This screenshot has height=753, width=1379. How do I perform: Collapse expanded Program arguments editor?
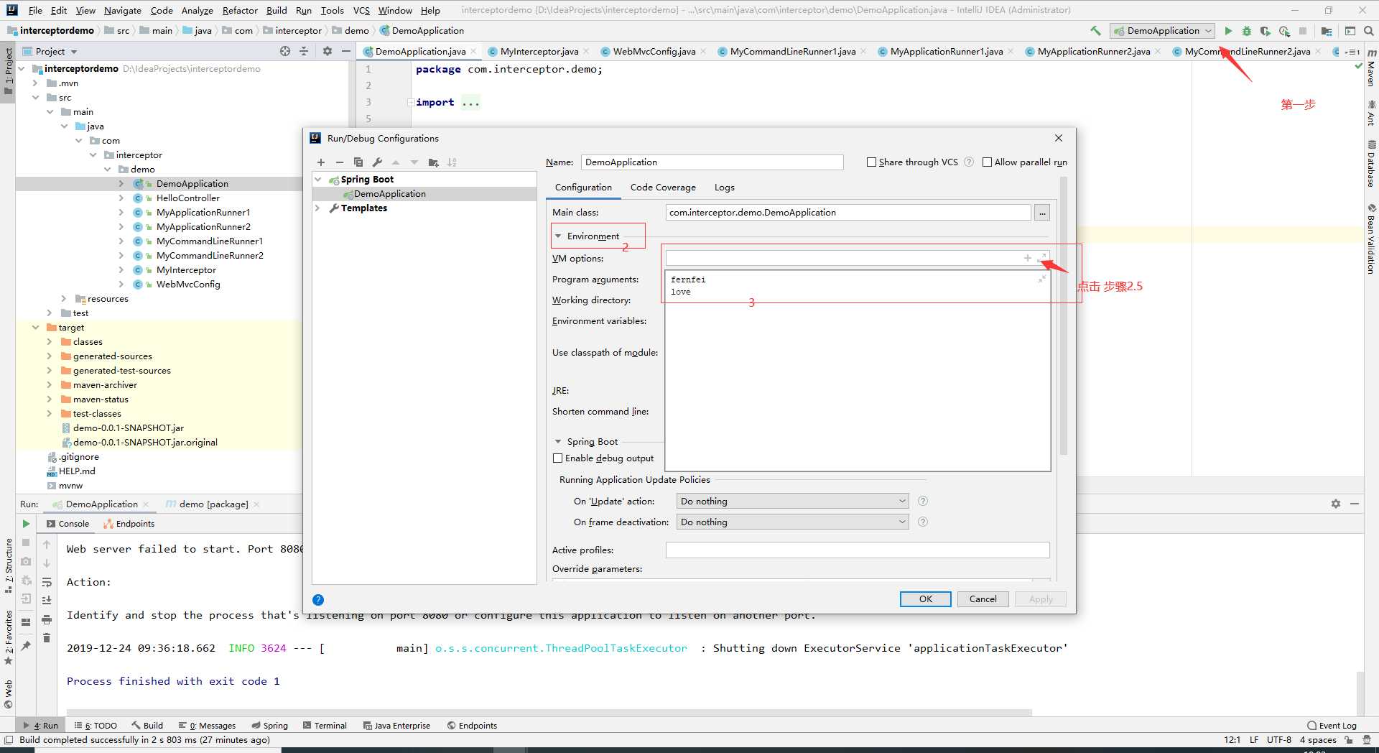point(1041,279)
